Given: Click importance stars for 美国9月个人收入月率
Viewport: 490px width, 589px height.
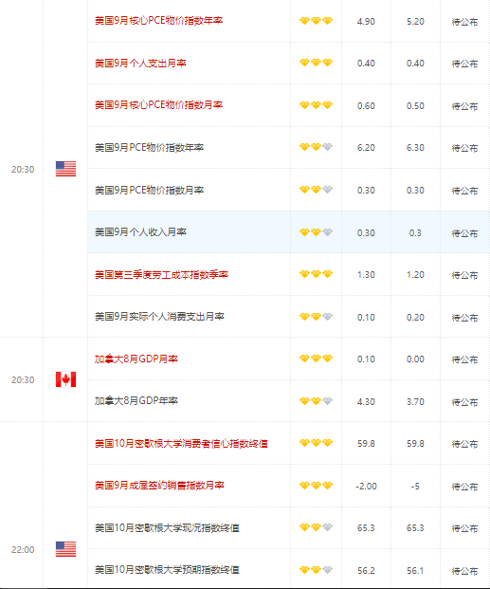Looking at the screenshot, I should click(x=316, y=232).
